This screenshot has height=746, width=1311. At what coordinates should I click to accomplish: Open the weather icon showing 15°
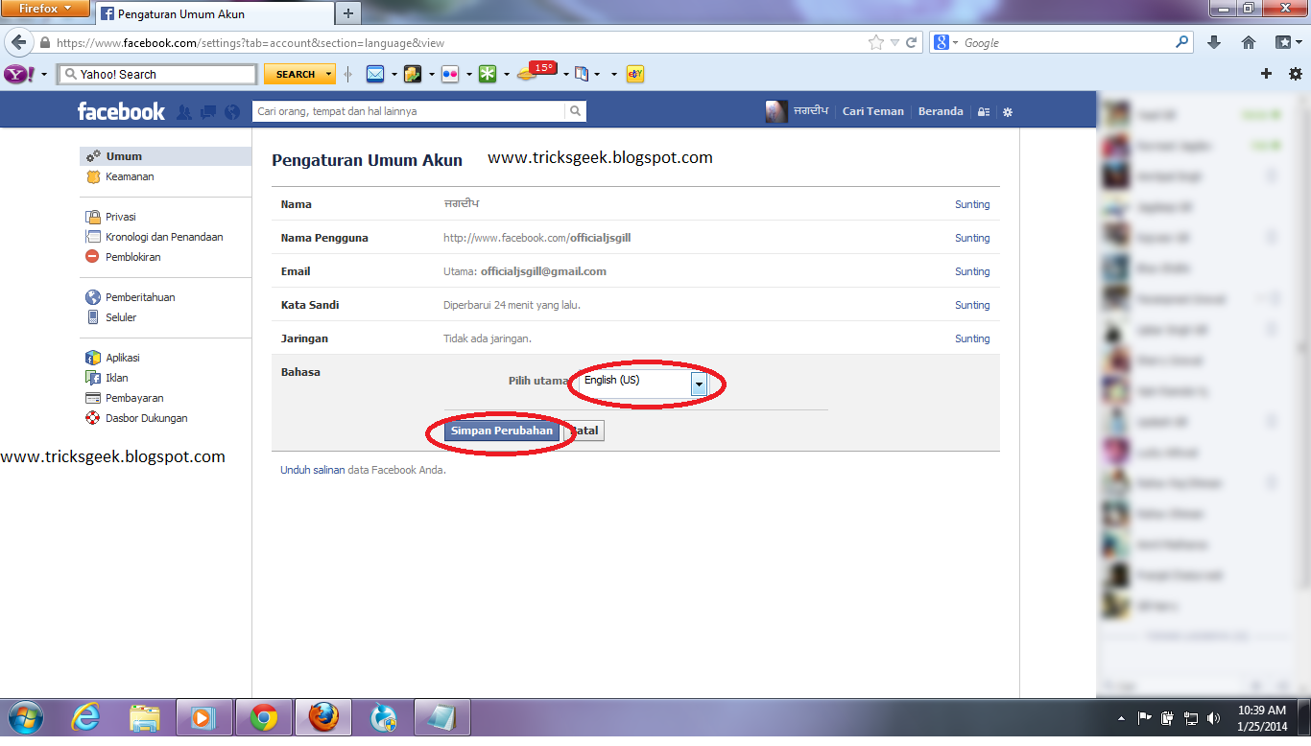point(536,72)
